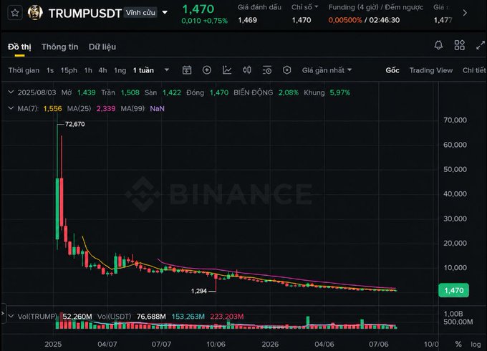Toggle percentage scale with % button

pos(458,344)
